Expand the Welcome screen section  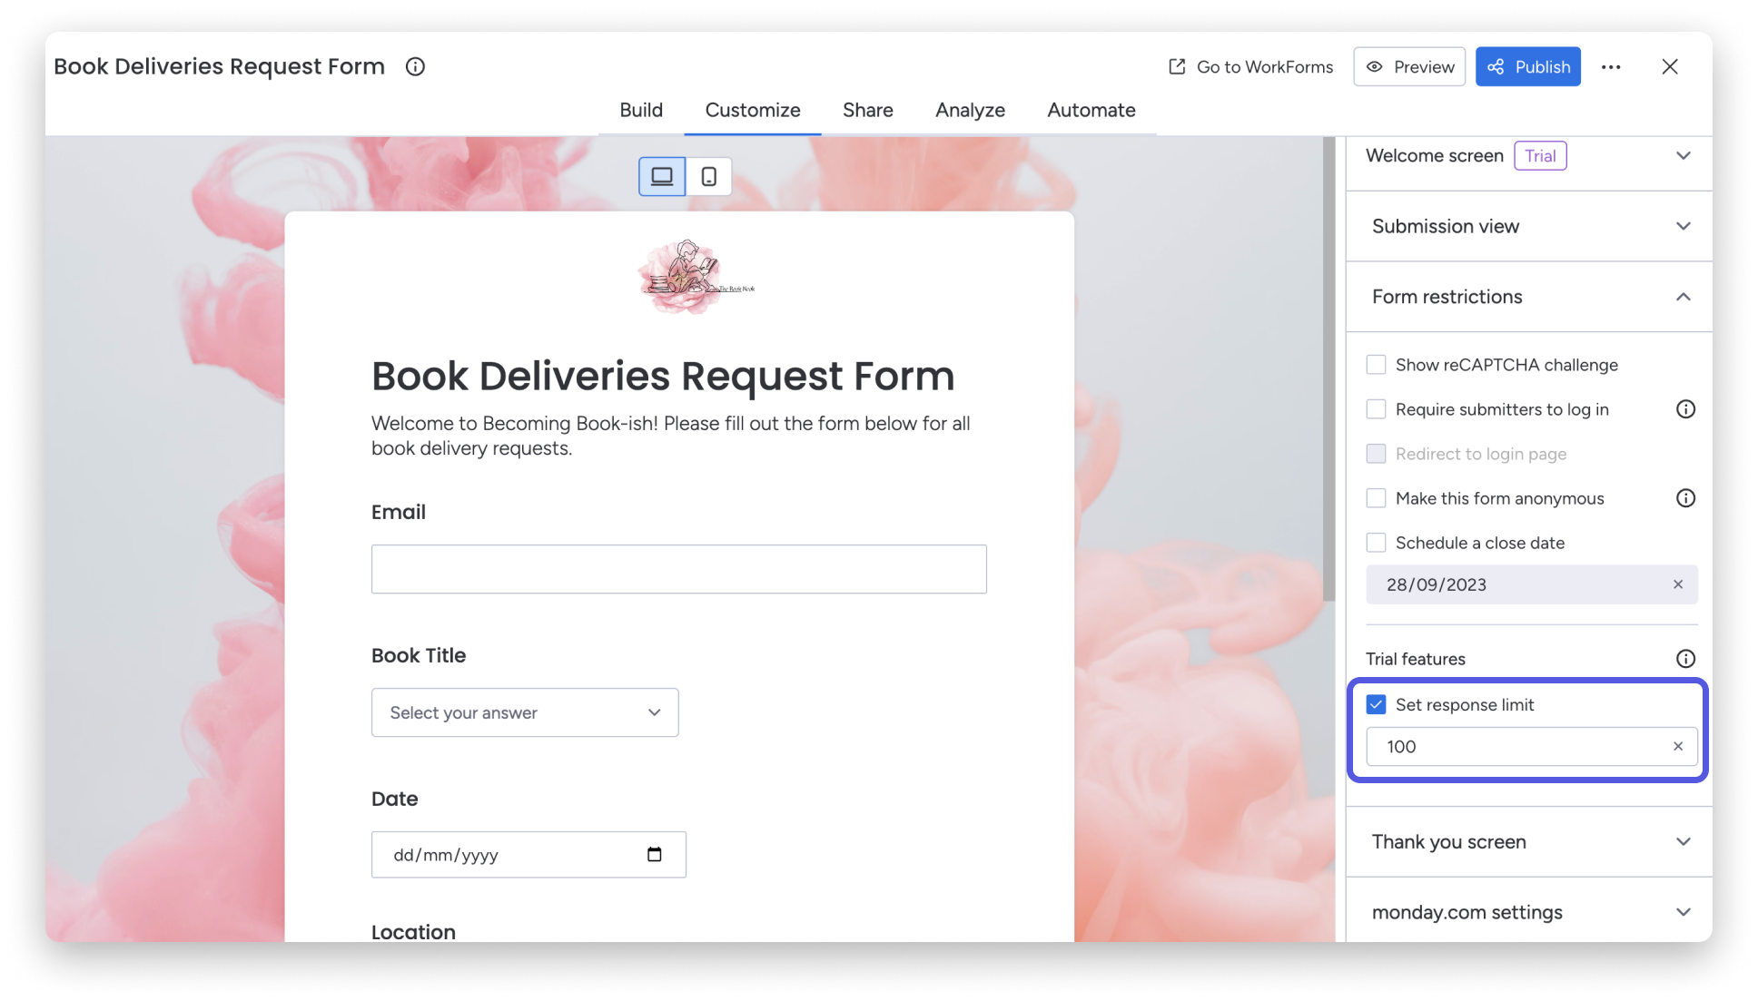tap(1684, 155)
